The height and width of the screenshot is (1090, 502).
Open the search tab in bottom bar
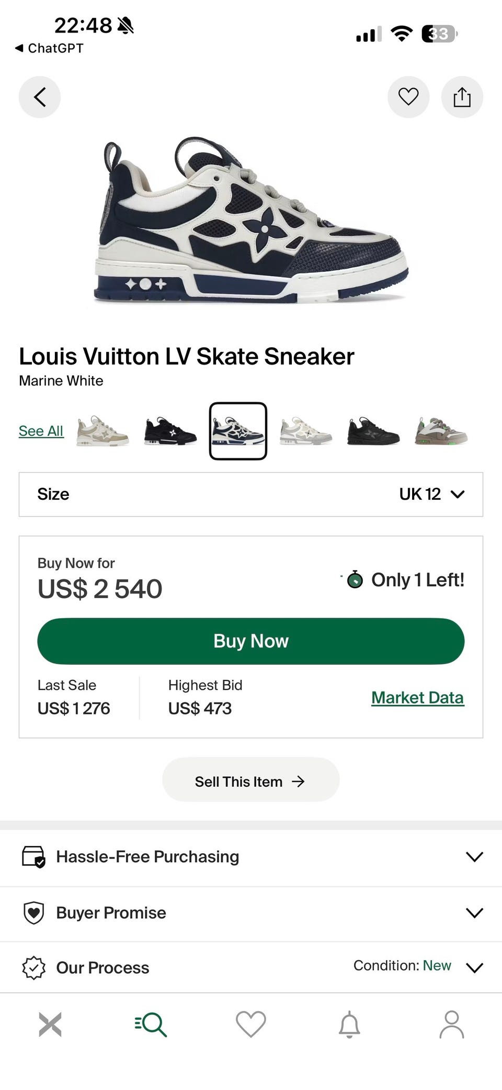click(151, 1024)
